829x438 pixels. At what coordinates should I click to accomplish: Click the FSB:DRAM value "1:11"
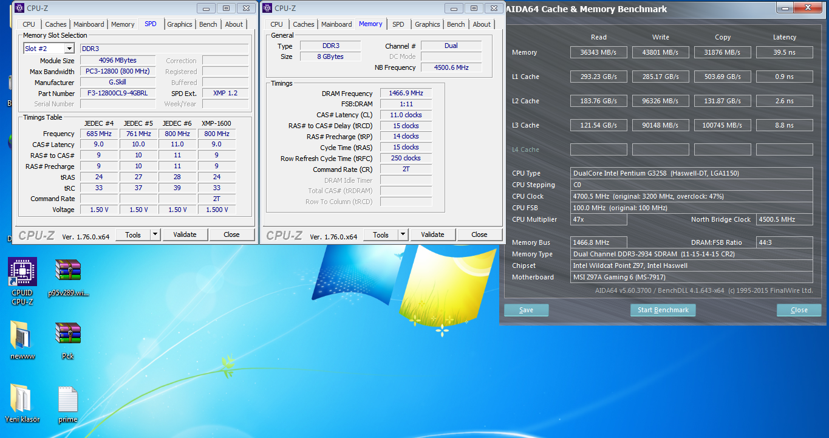406,104
